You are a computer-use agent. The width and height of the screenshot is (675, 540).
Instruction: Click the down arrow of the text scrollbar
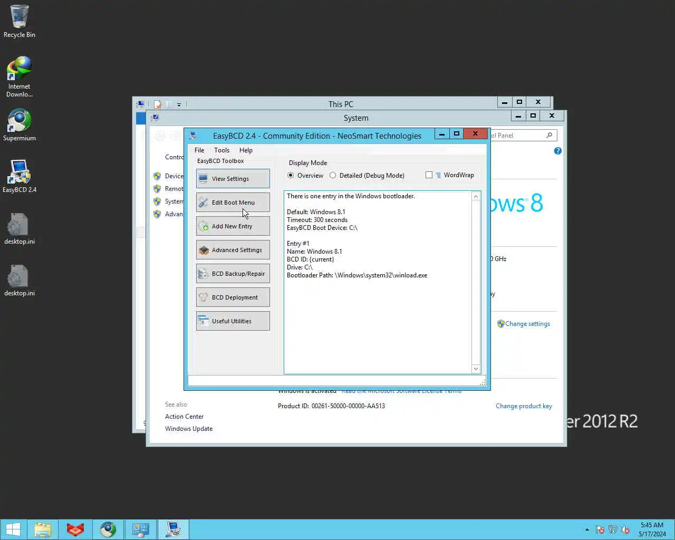tap(476, 369)
